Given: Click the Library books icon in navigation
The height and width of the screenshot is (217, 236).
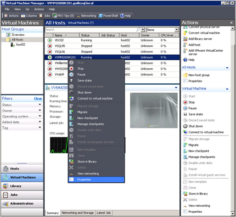Looking at the screenshot, I should (6, 186).
